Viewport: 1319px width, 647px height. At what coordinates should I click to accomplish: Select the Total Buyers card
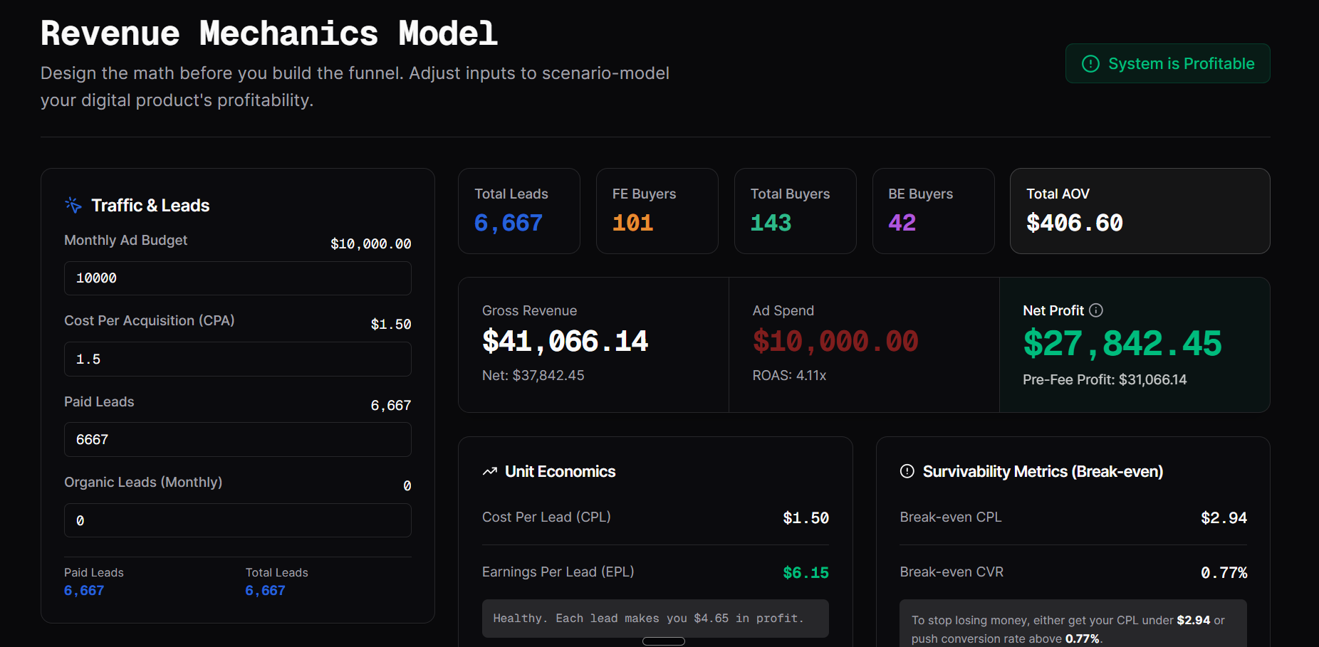click(796, 211)
